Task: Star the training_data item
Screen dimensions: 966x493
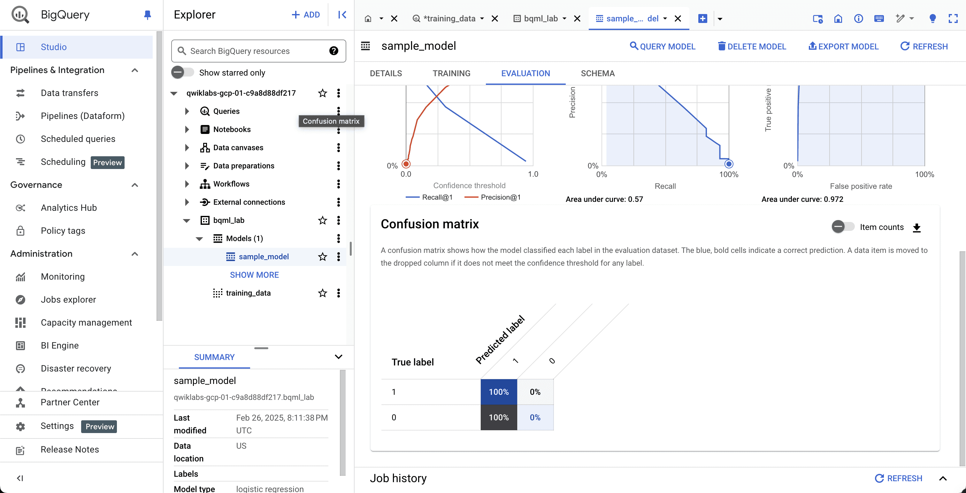Action: point(323,293)
